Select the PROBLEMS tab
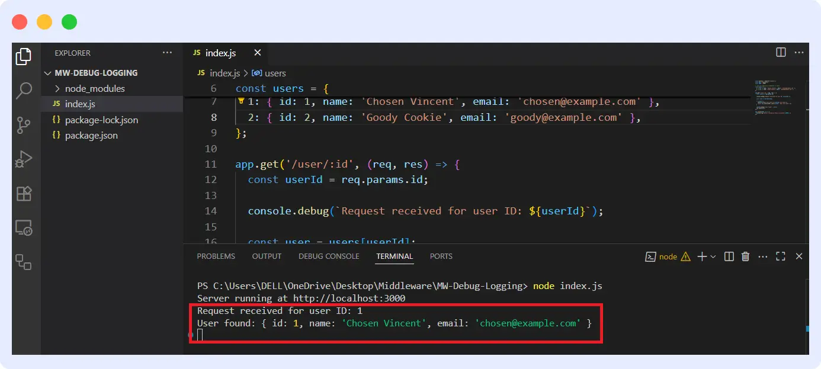This screenshot has height=369, width=821. [x=216, y=256]
